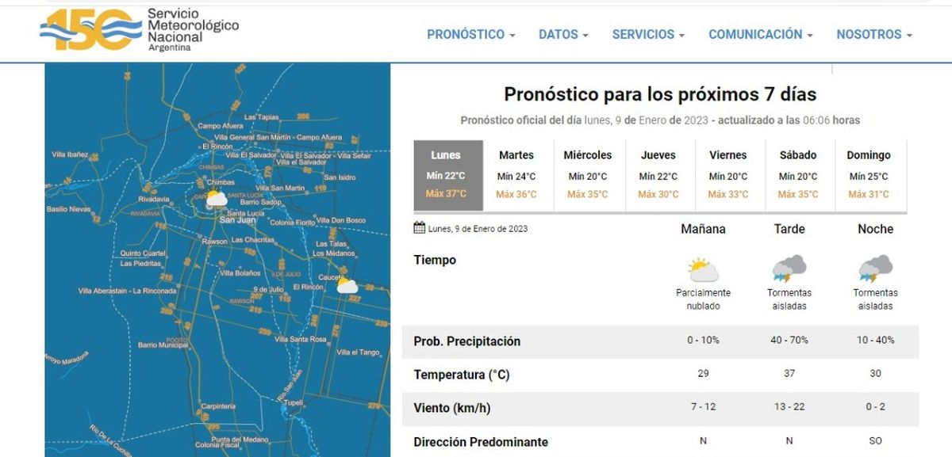
Task: Click the San Juan label on map
Action: 236,220
